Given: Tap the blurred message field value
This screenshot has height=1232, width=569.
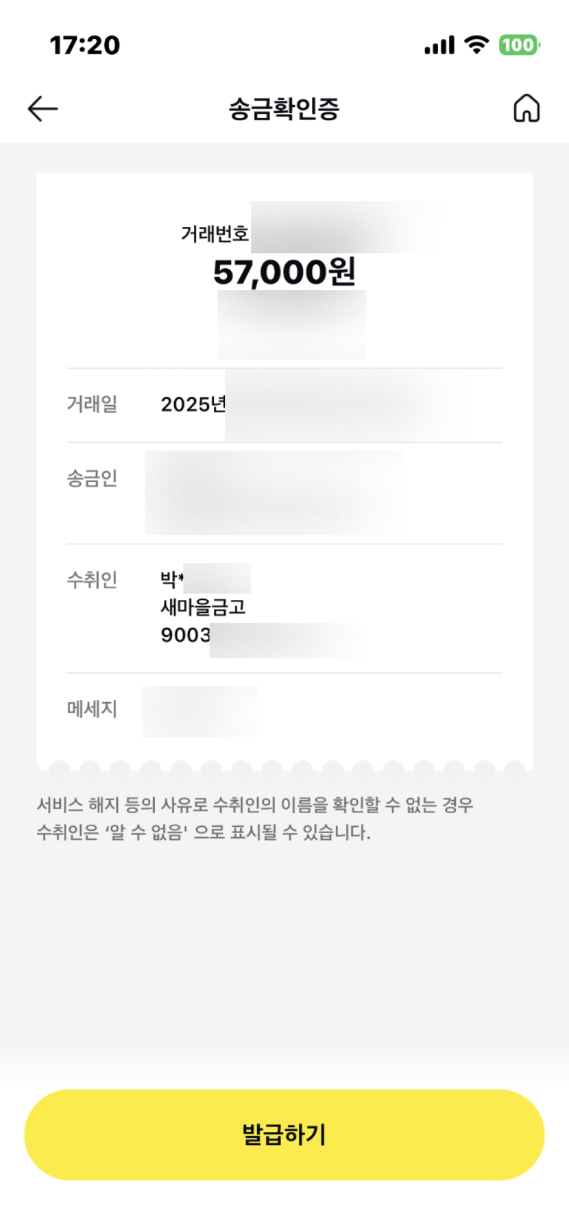Looking at the screenshot, I should click(199, 711).
